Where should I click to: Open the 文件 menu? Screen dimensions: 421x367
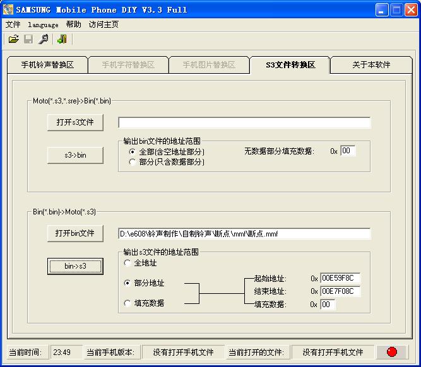point(13,25)
